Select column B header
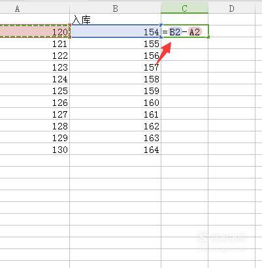The height and width of the screenshot is (268, 262). tap(115, 8)
